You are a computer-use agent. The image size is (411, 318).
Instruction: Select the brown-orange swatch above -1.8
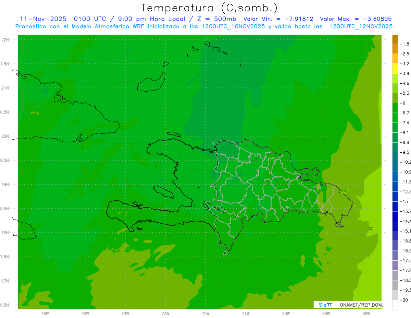[x=395, y=39]
